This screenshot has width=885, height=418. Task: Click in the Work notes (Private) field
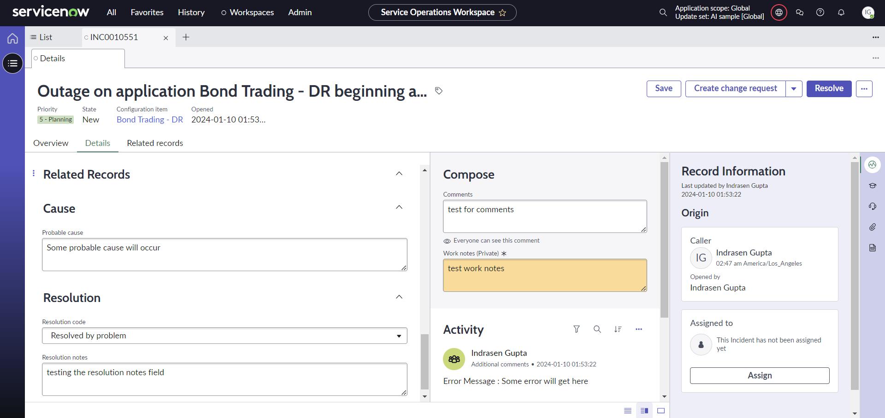pos(545,275)
